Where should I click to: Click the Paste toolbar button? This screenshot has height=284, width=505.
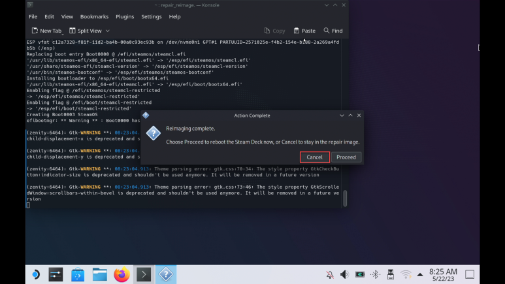304,31
